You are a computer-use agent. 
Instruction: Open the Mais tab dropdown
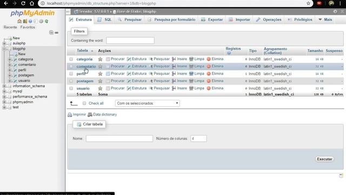pyautogui.click(x=325, y=19)
